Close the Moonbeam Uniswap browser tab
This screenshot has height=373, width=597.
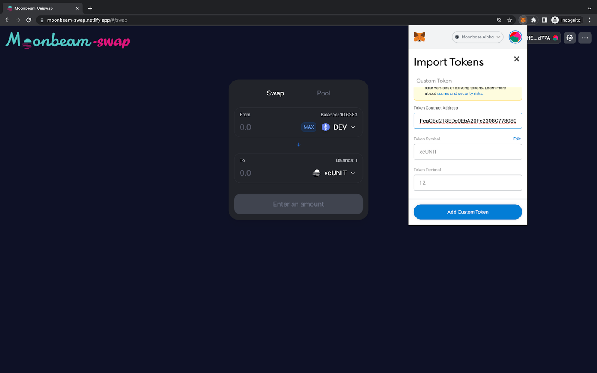click(x=77, y=8)
